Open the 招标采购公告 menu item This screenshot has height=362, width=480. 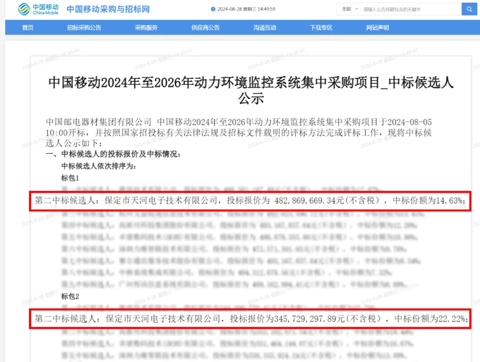pyautogui.click(x=84, y=28)
